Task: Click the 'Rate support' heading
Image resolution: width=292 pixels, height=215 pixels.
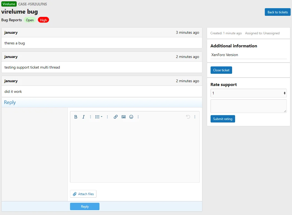Action: coord(224,85)
